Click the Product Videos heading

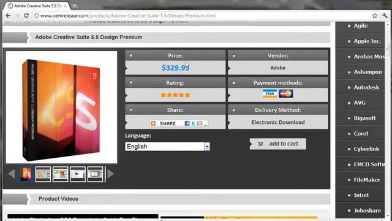coord(58,199)
